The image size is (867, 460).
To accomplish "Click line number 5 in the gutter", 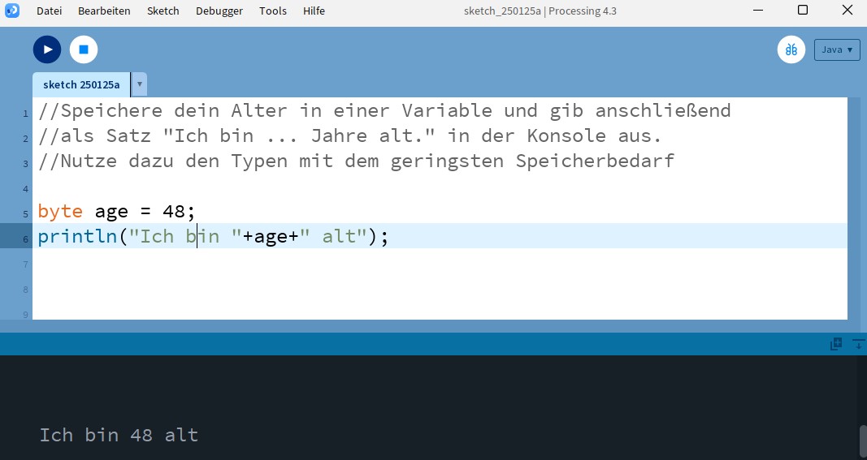I will point(25,214).
